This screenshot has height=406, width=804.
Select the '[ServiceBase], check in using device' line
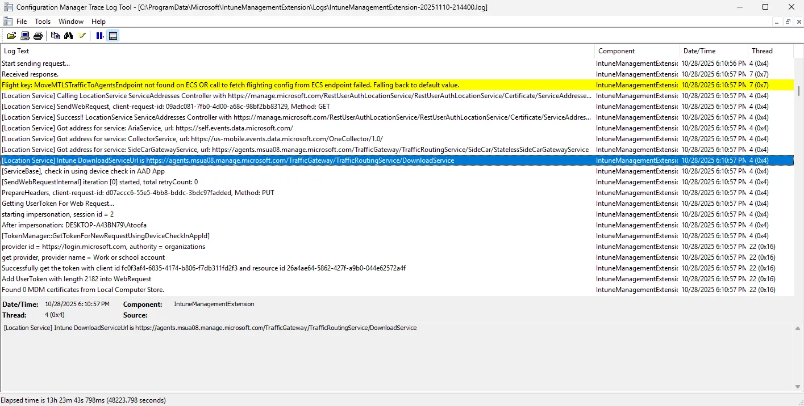click(x=397, y=171)
